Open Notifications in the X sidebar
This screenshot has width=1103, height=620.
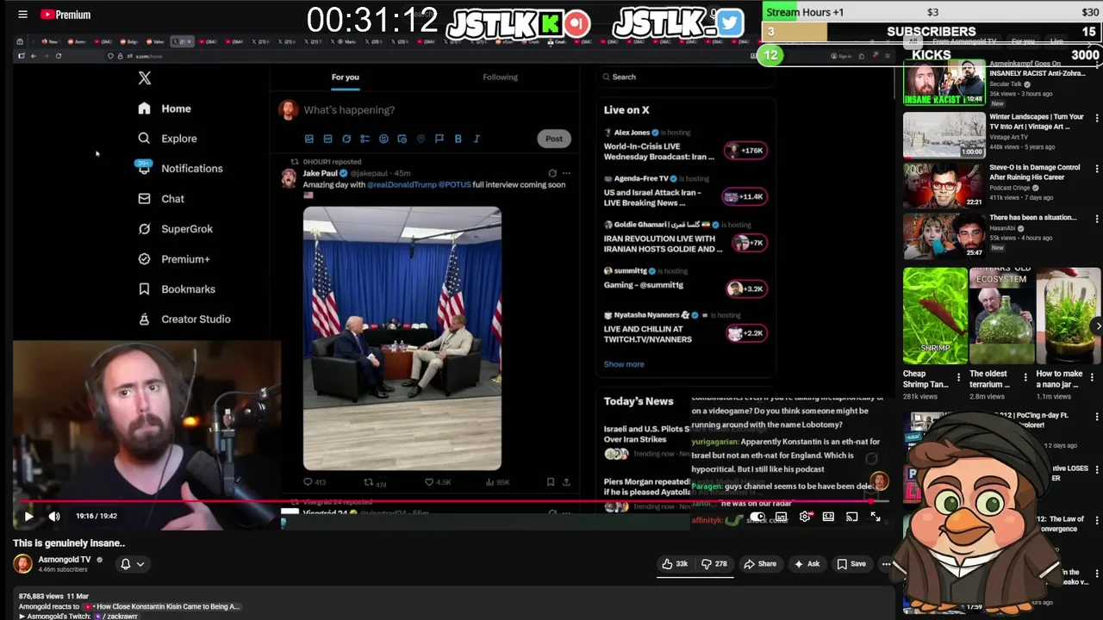pos(180,169)
